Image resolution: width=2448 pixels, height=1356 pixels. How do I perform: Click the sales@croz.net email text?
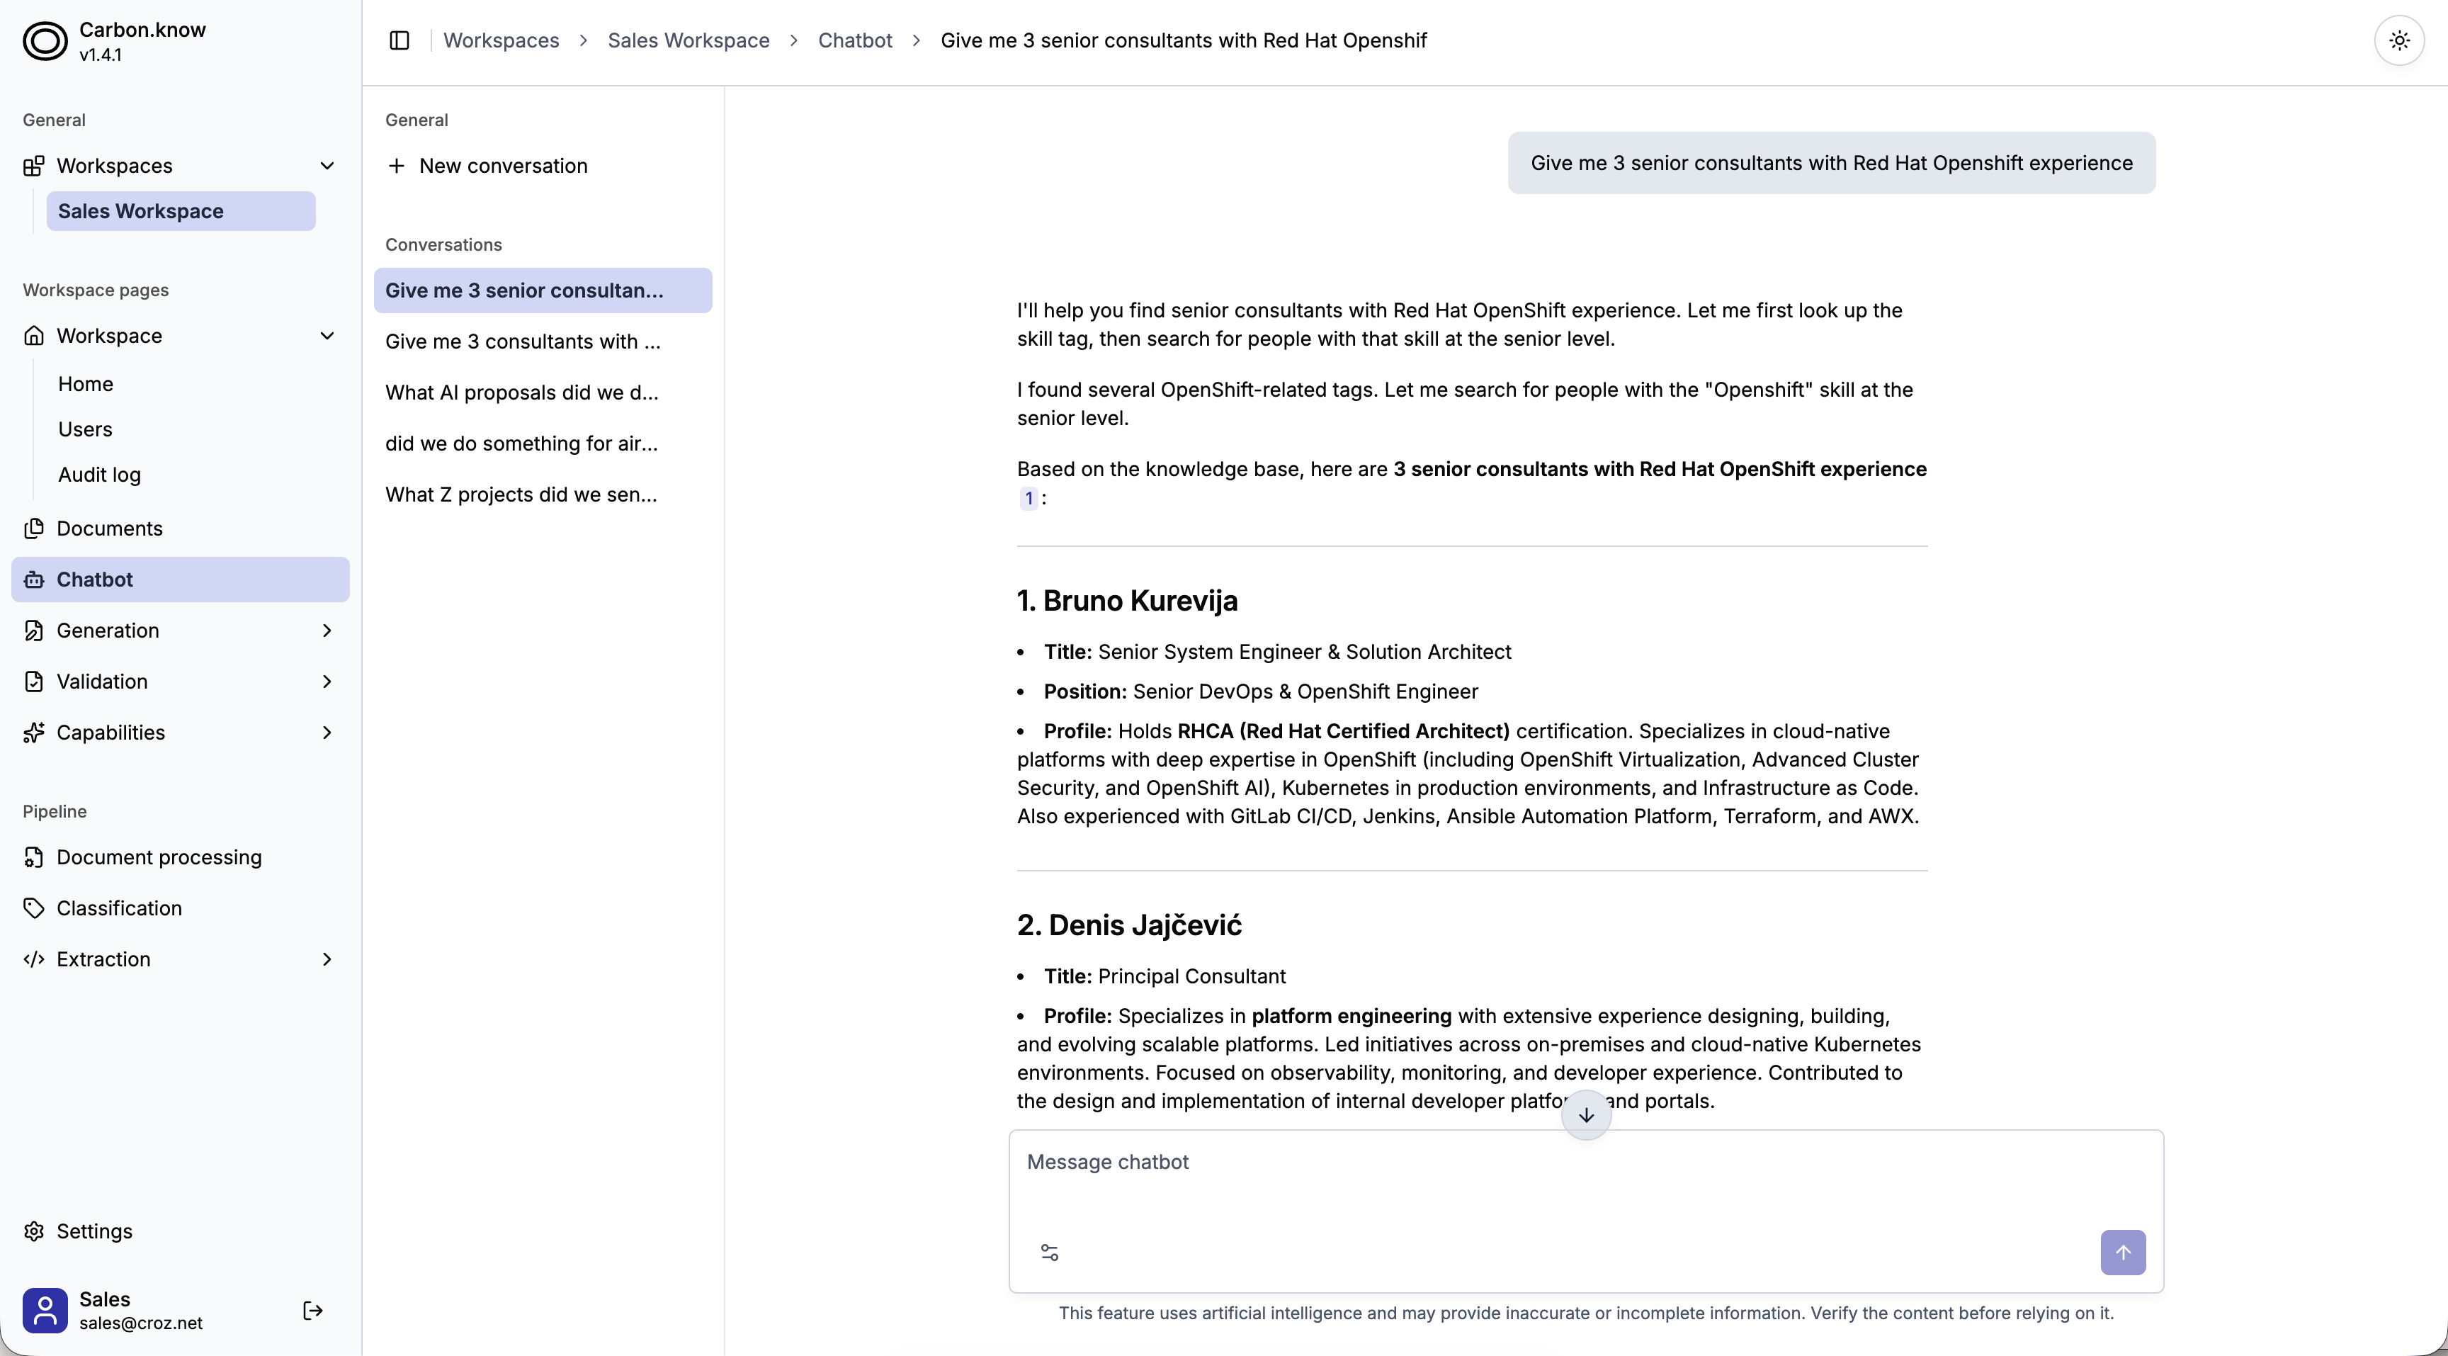tap(141, 1323)
